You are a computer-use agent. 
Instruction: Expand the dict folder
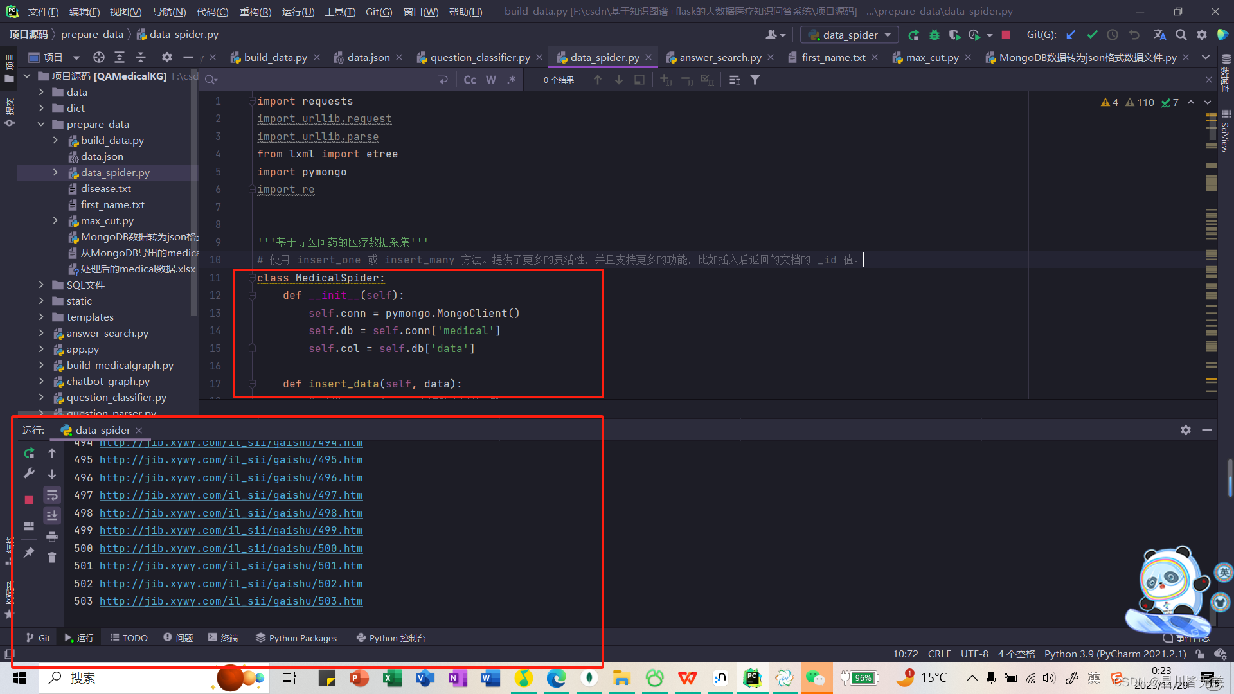[41, 108]
